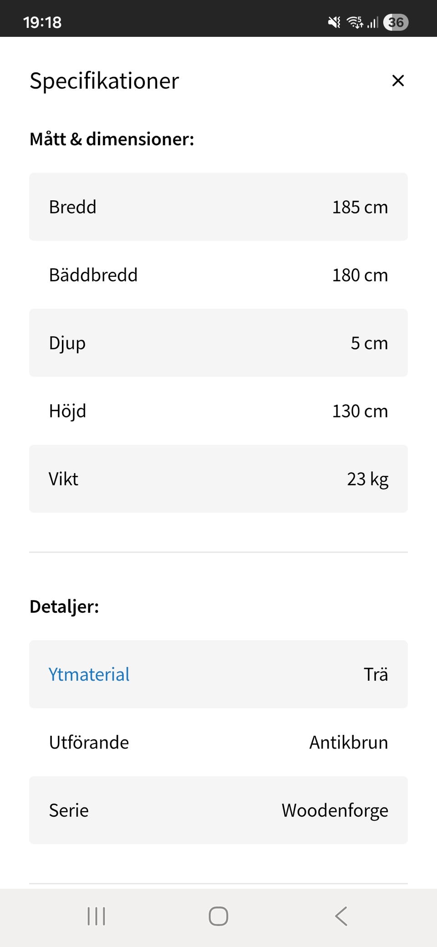Tap the Android back navigation icon
This screenshot has height=947, width=437.
click(x=341, y=916)
